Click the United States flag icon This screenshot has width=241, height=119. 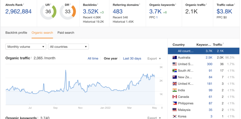[174, 64]
